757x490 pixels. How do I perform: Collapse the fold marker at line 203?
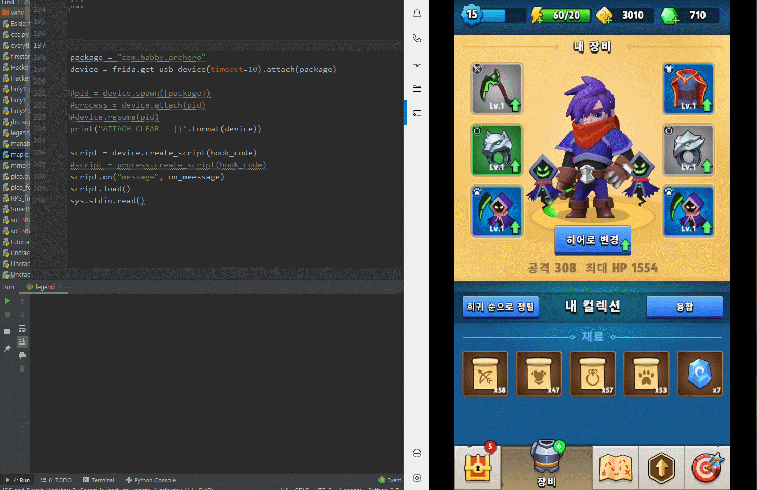pyautogui.click(x=67, y=117)
